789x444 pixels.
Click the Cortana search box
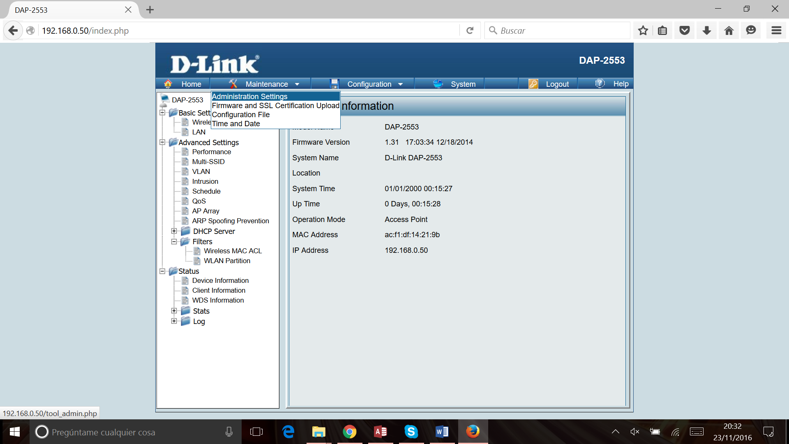pos(136,432)
